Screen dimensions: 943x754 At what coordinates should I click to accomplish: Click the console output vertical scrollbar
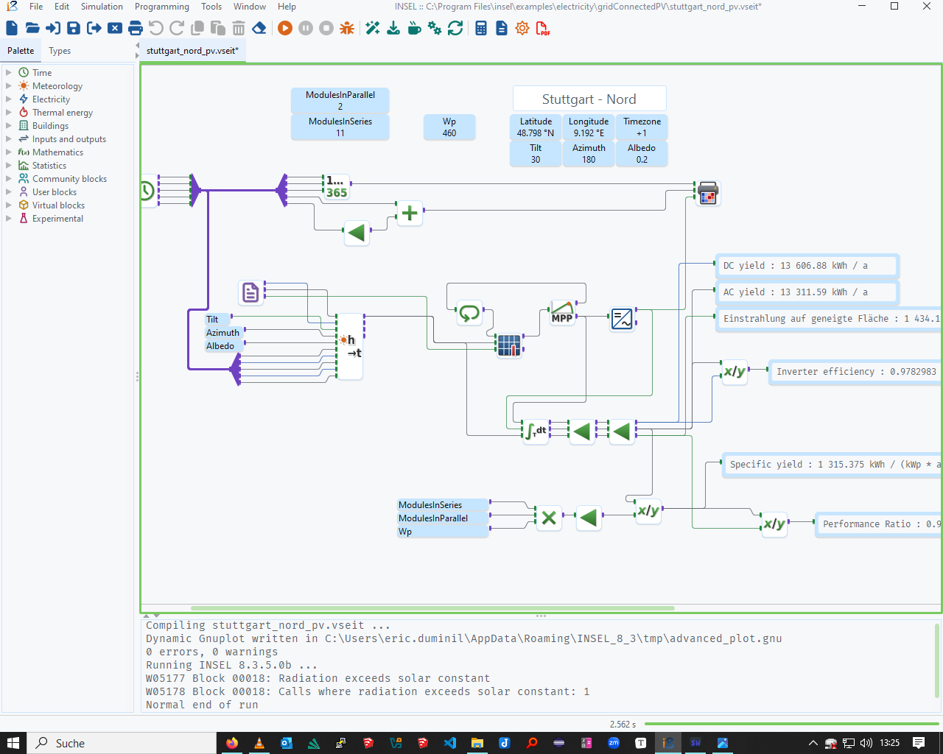point(937,660)
